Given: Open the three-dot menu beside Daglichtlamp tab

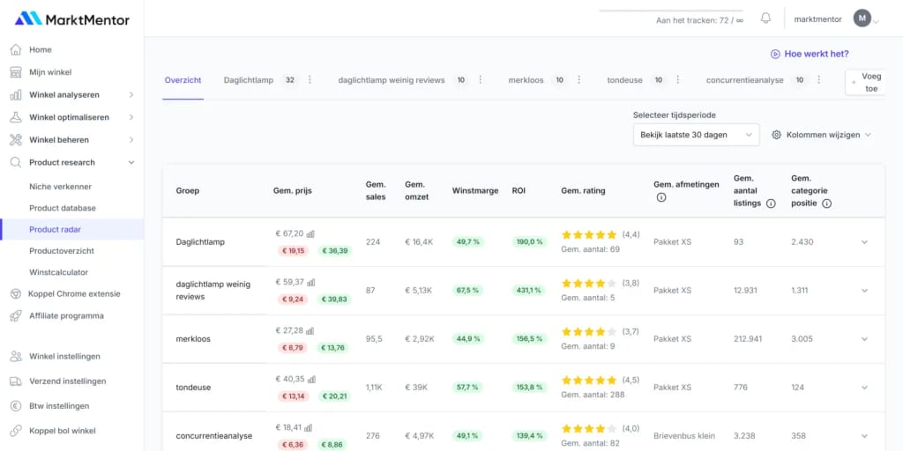Looking at the screenshot, I should tap(310, 80).
